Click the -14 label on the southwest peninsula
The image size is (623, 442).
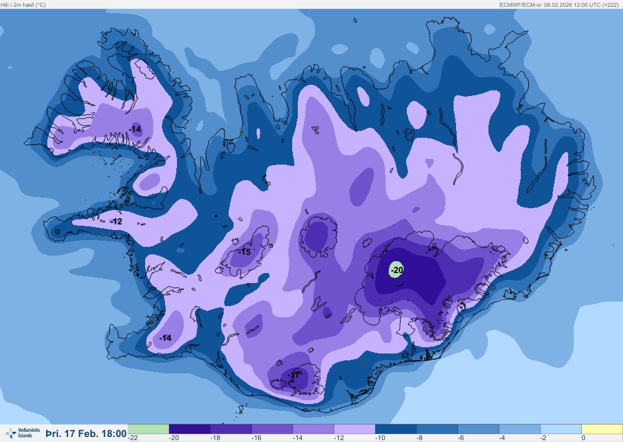(165, 338)
